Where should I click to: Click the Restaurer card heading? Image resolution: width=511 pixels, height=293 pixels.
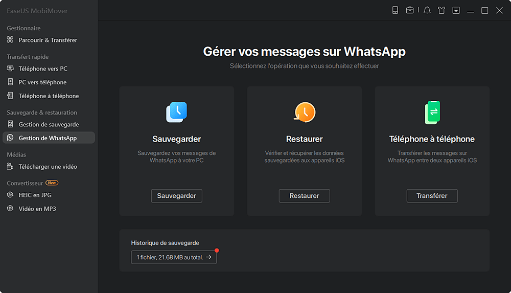(x=305, y=139)
